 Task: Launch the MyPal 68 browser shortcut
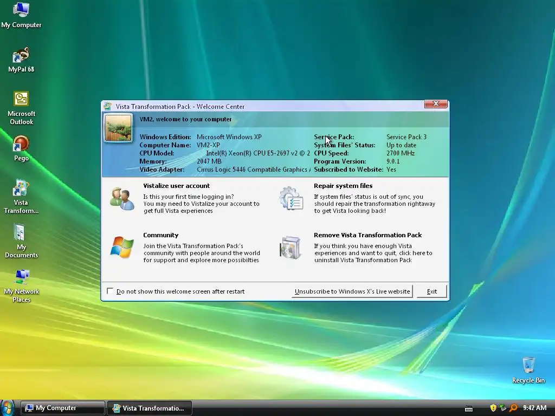click(x=21, y=60)
